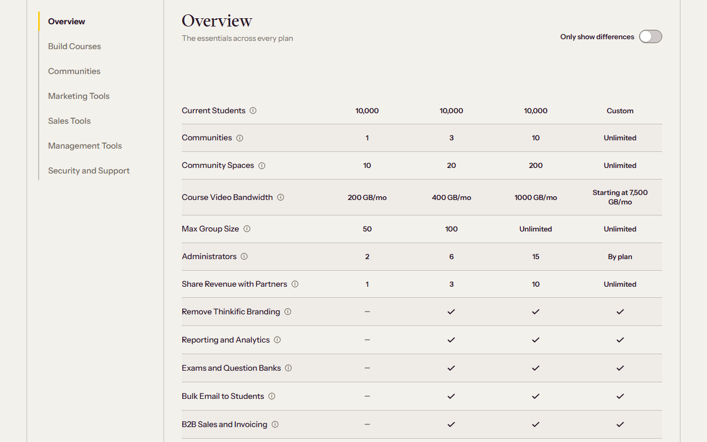Click the By plan value for Administrators
The width and height of the screenshot is (707, 442).
[x=620, y=256]
